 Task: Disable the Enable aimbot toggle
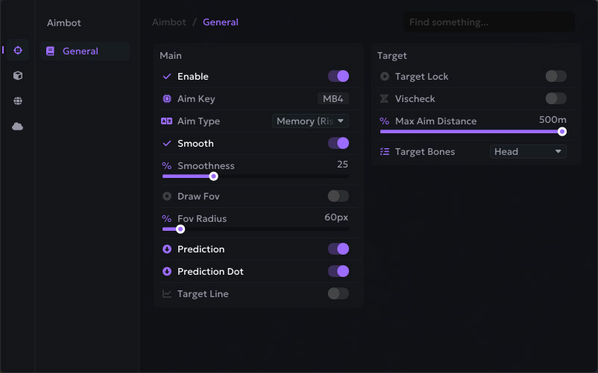tap(338, 77)
